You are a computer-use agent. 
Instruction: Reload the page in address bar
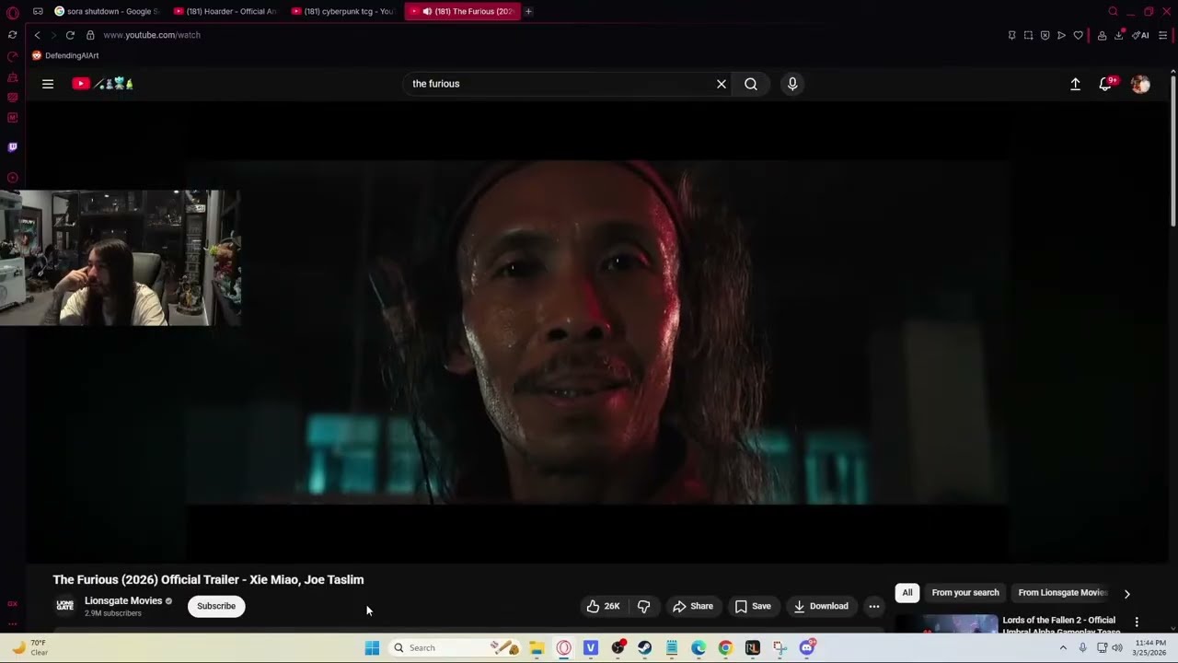70,35
